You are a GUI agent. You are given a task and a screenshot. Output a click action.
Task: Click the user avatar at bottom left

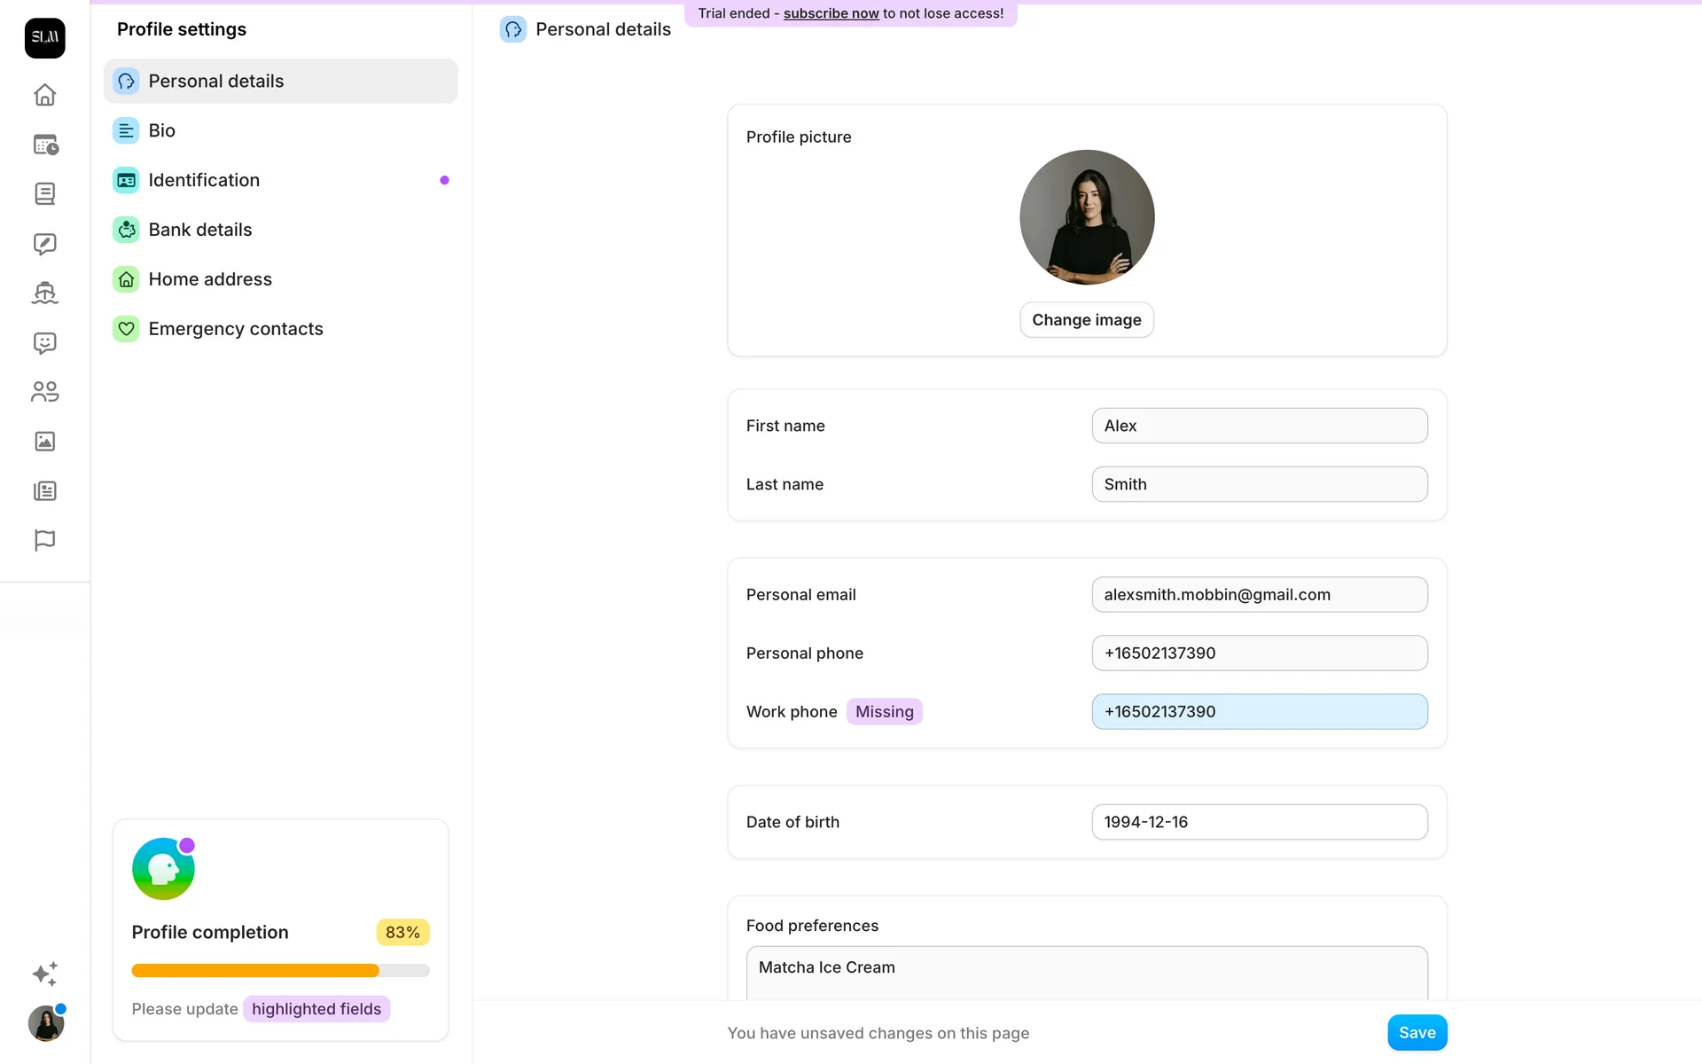[45, 1024]
